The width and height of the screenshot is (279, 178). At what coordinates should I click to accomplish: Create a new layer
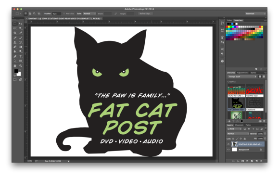256,161
